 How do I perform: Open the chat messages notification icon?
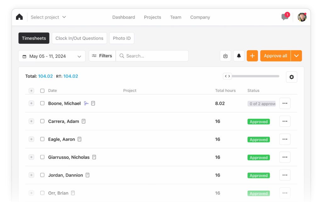click(x=285, y=17)
